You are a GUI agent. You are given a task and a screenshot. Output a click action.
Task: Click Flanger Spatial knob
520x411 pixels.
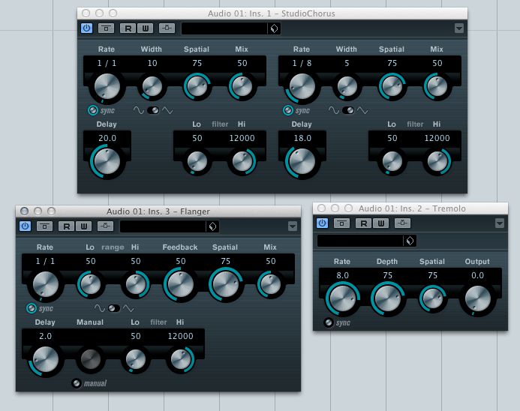coord(226,284)
